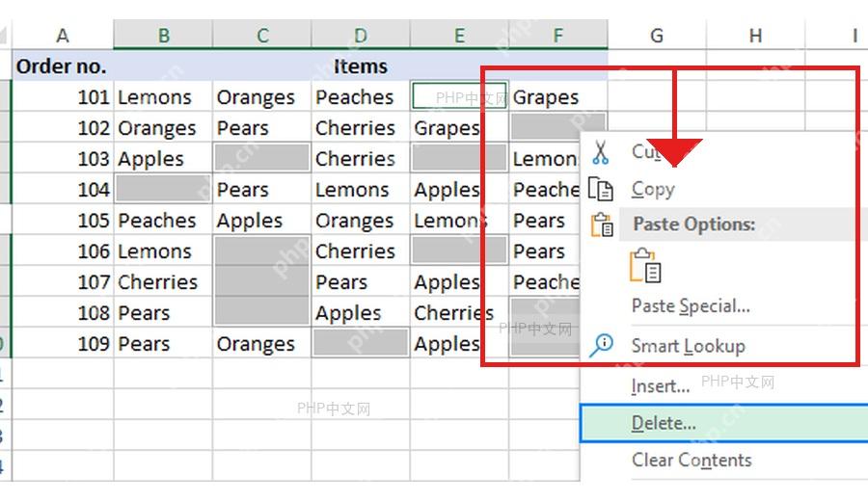This screenshot has height=501, width=868.
Task: Click Oranges cell in row 109
Action: (262, 344)
